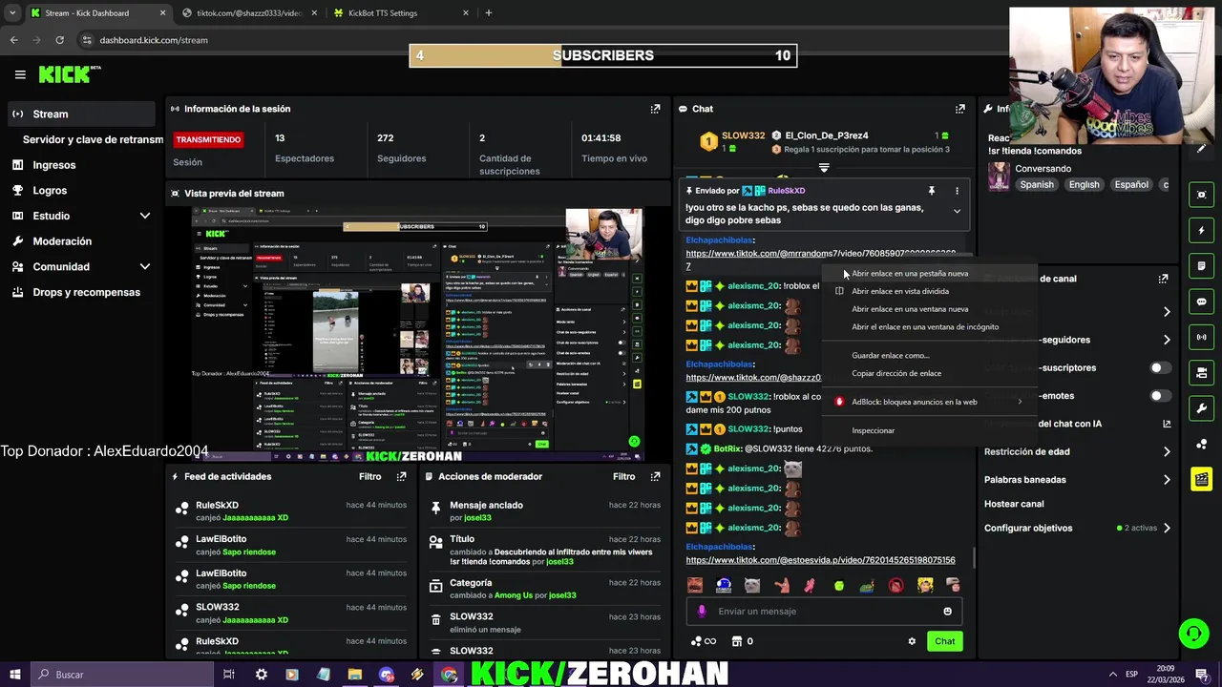Pop out the Información de la sesión panel

(x=655, y=109)
